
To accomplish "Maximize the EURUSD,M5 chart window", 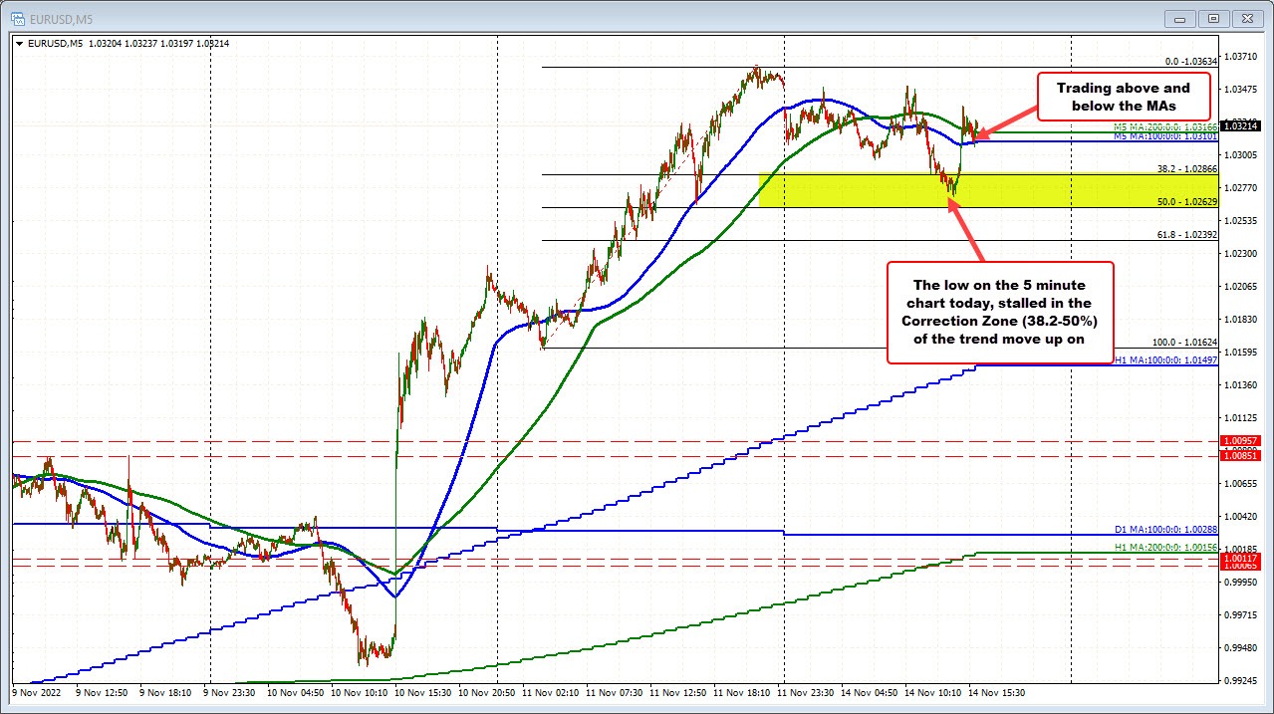I will pyautogui.click(x=1214, y=18).
